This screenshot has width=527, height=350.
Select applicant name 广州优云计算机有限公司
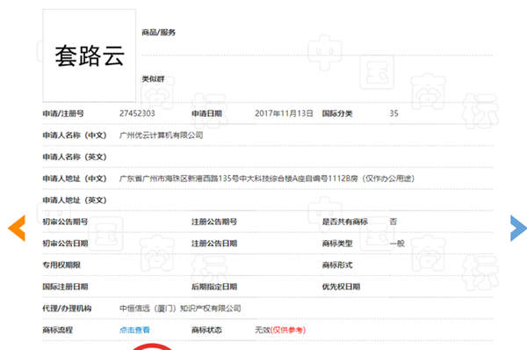click(x=161, y=135)
